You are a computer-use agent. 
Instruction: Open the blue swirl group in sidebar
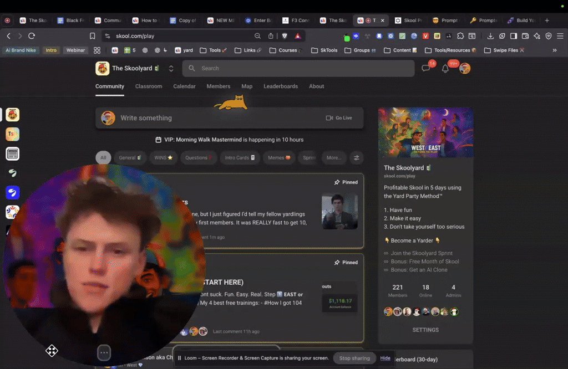tap(12, 192)
